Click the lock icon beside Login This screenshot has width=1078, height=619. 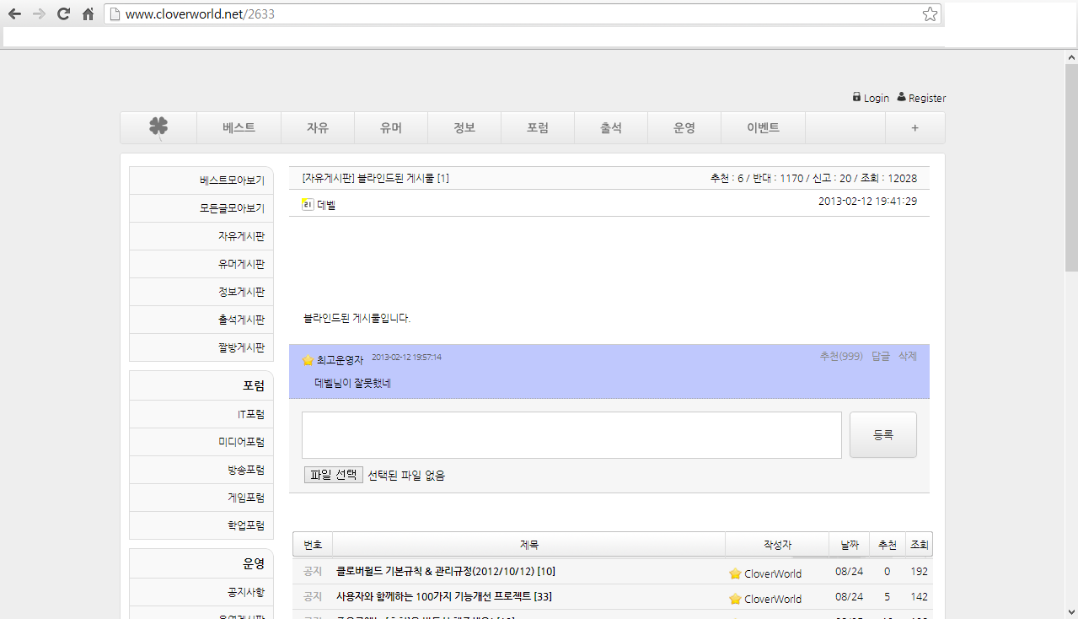(856, 97)
